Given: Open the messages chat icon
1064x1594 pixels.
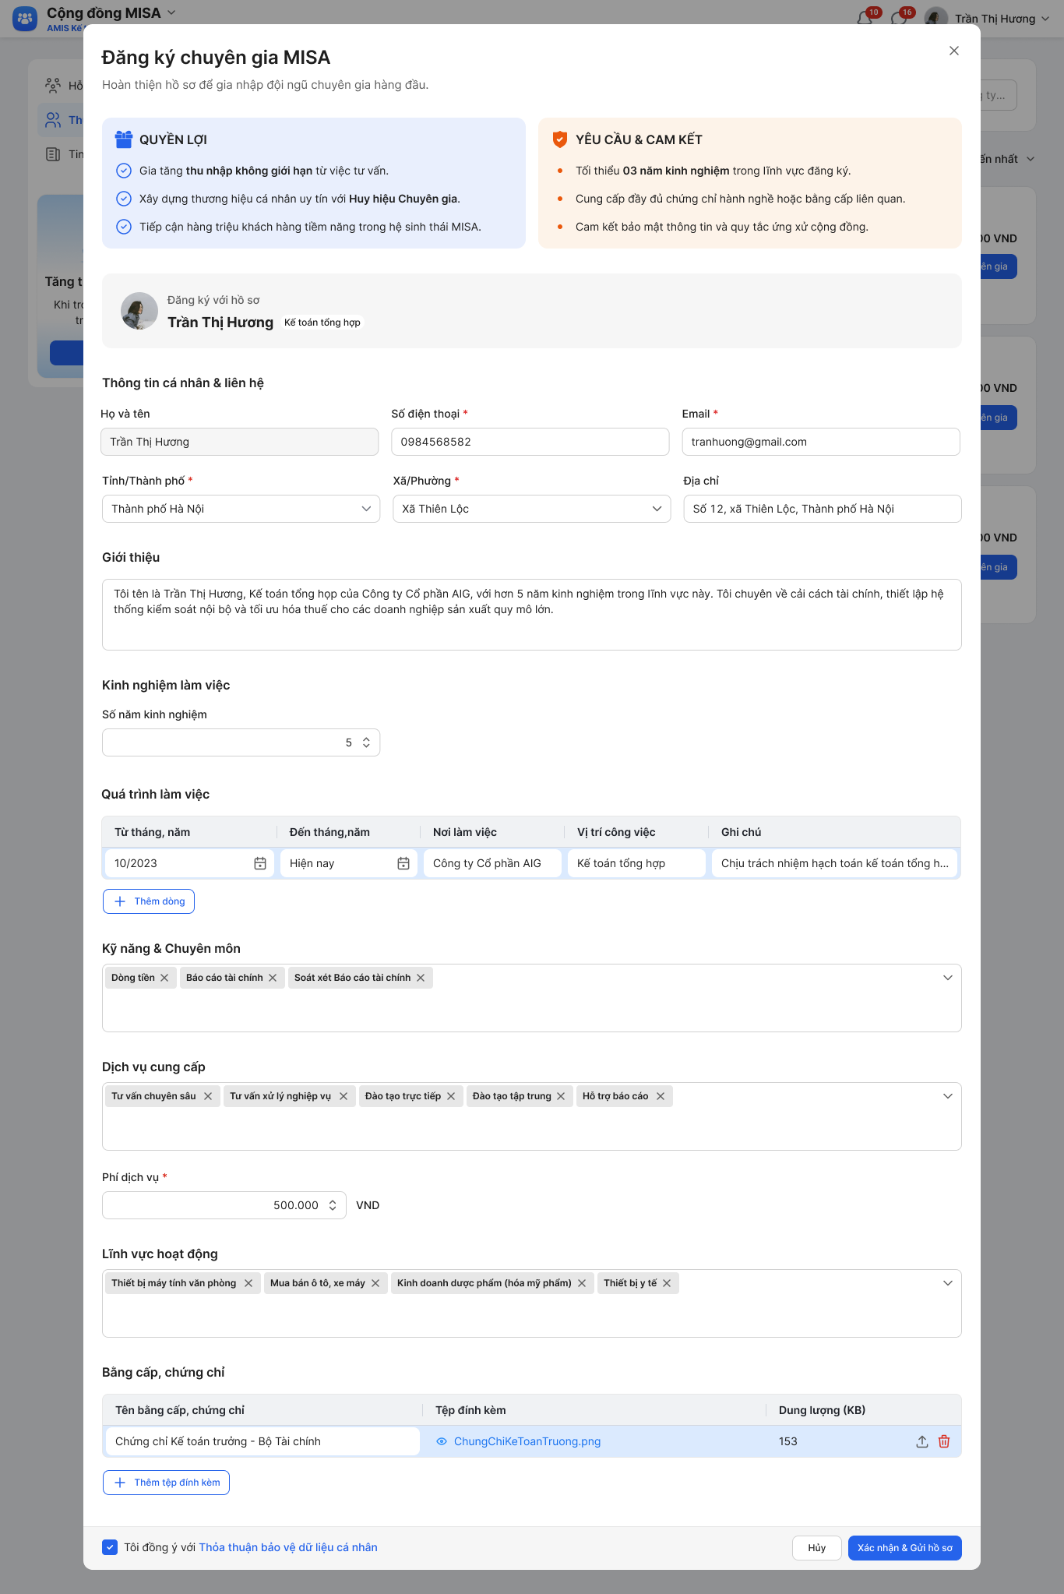Looking at the screenshot, I should pyautogui.click(x=899, y=18).
